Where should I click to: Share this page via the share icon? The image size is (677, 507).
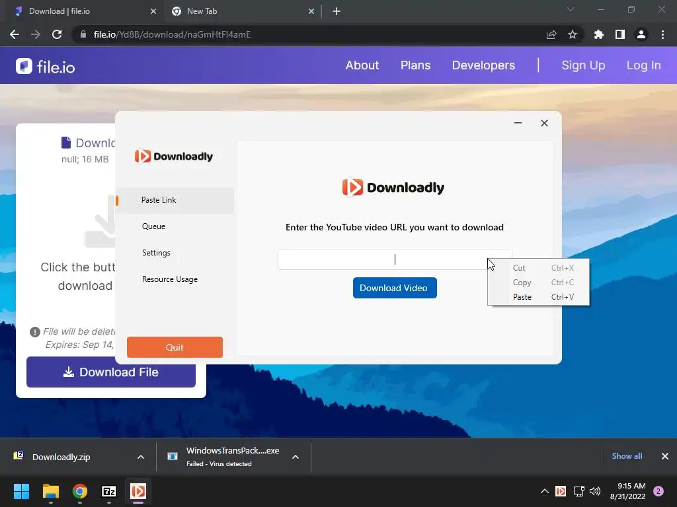click(x=551, y=34)
